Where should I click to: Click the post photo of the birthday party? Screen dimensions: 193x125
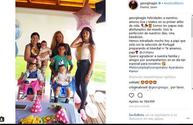tap(60, 62)
